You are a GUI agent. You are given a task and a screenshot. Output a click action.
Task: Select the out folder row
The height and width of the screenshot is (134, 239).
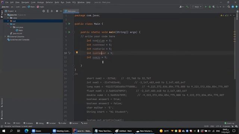33,21
